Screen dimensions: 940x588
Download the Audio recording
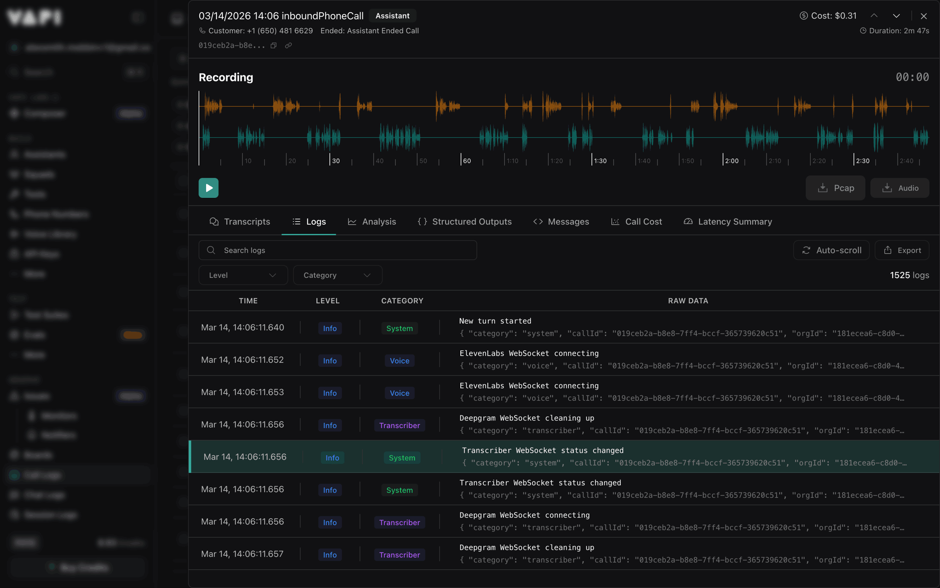(900, 188)
